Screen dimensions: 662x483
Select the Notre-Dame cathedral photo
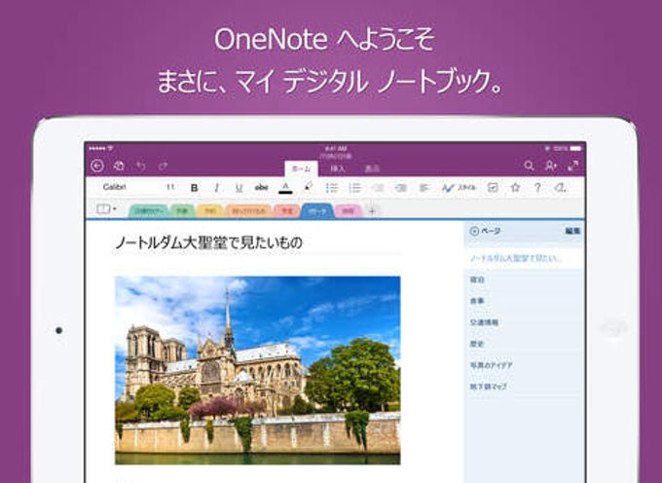pyautogui.click(x=258, y=370)
